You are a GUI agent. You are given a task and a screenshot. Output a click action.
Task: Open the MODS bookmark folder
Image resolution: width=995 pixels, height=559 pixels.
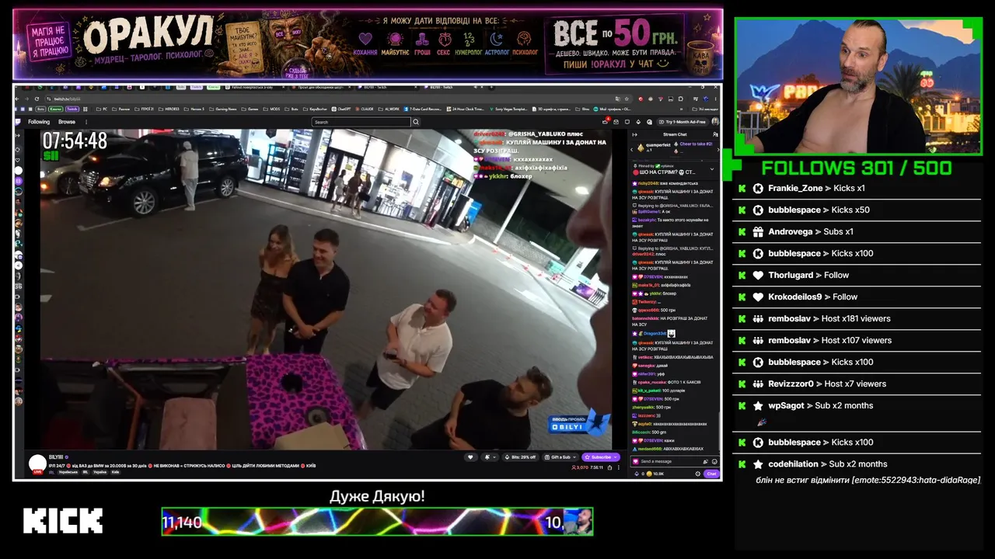click(x=271, y=109)
